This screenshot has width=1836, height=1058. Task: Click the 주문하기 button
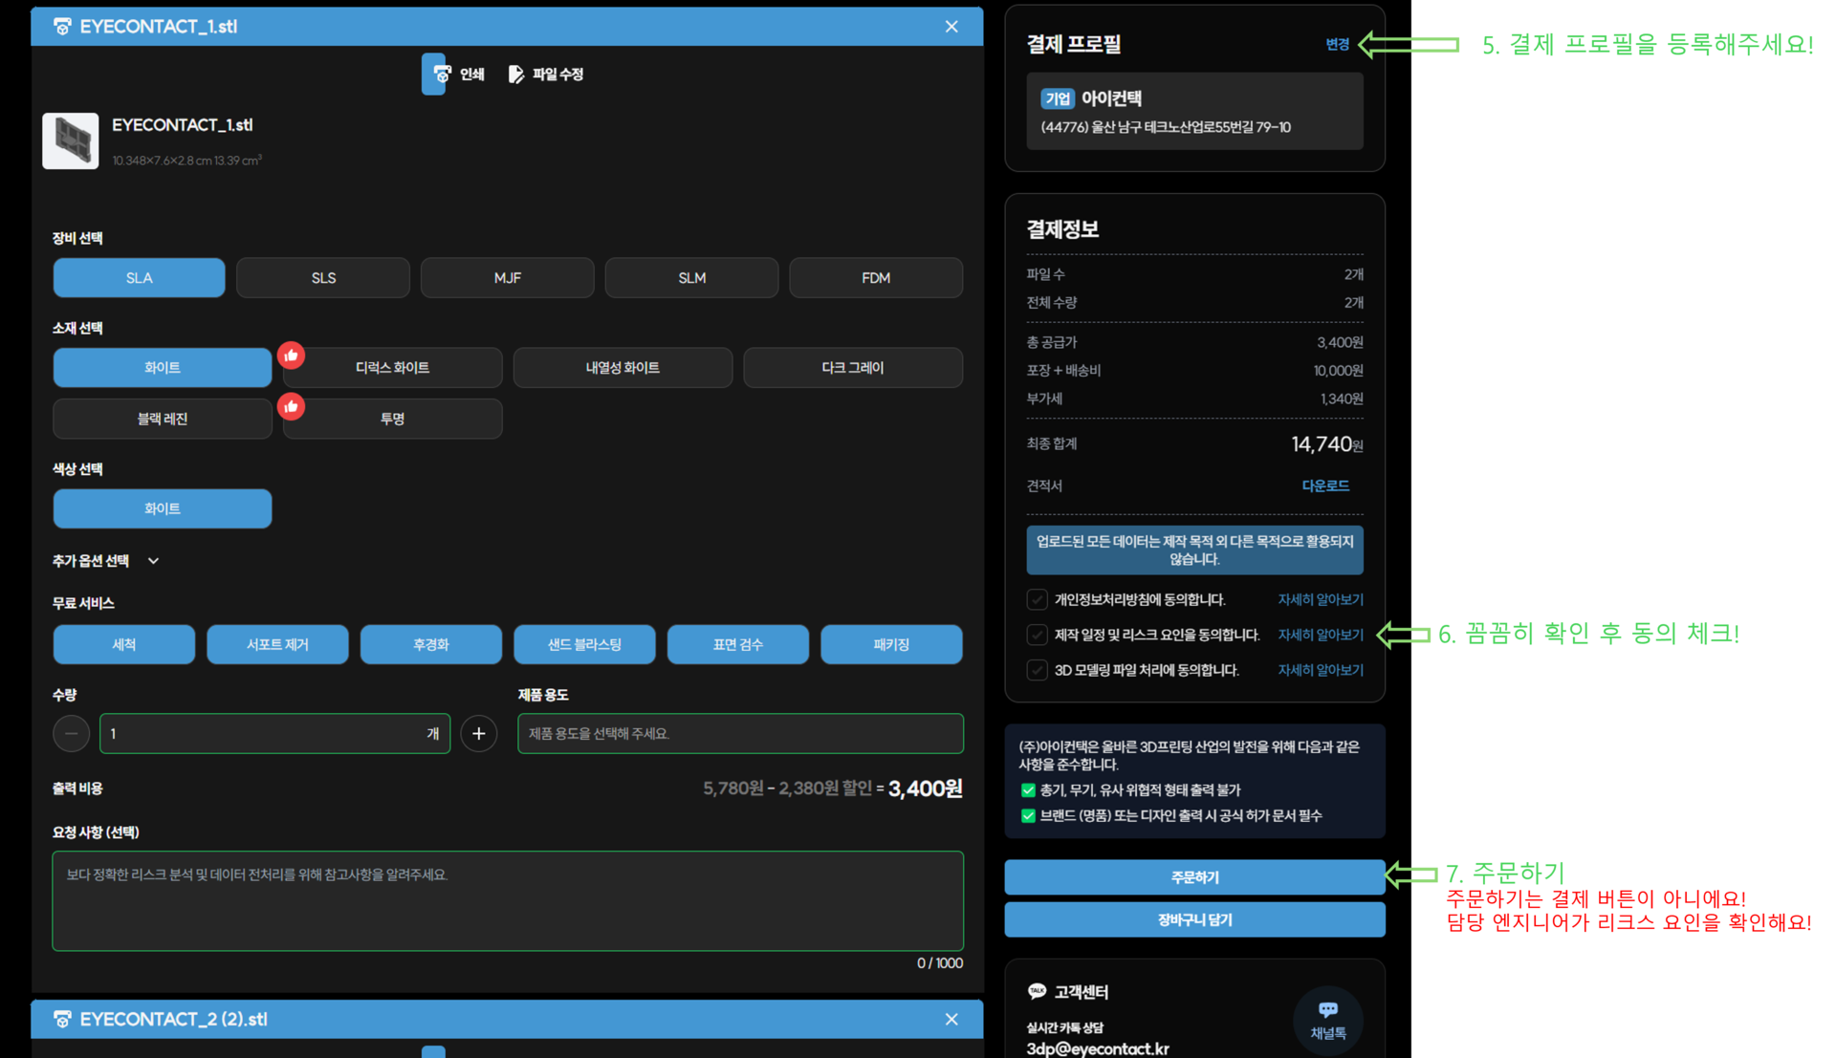[1195, 877]
